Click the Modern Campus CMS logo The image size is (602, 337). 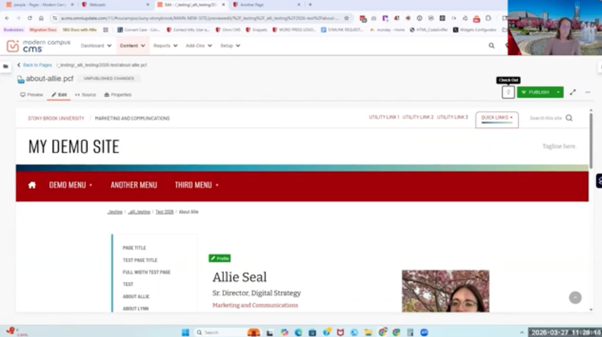pos(39,46)
